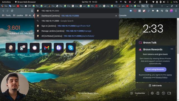Select All [mrRobot] [Jenkins] suggestion
The height and width of the screenshot is (101, 179).
click(76, 36)
